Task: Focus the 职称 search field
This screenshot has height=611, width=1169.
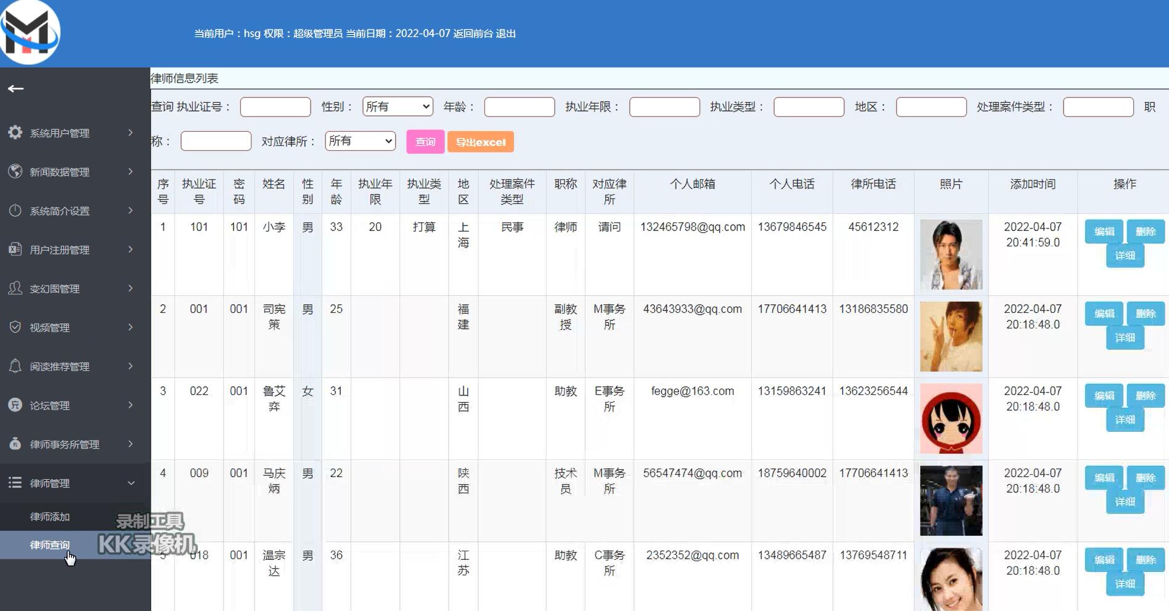Action: 216,141
